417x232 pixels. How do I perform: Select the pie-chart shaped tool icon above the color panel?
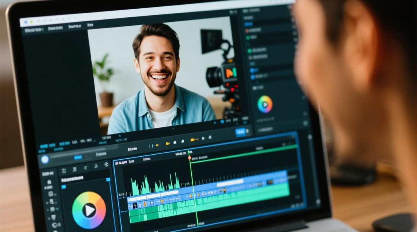pos(106,165)
